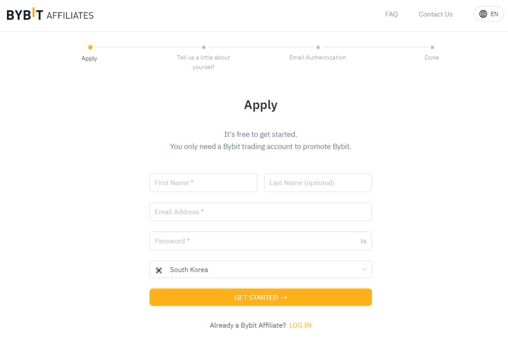Click the Email Address field
This screenshot has height=345, width=508.
(x=260, y=212)
